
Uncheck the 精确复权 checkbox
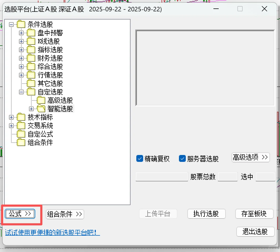(140, 158)
